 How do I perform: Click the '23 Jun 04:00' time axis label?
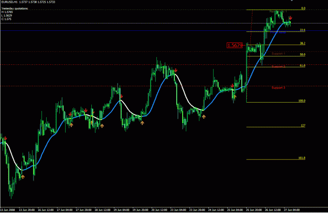[x=178, y=210]
